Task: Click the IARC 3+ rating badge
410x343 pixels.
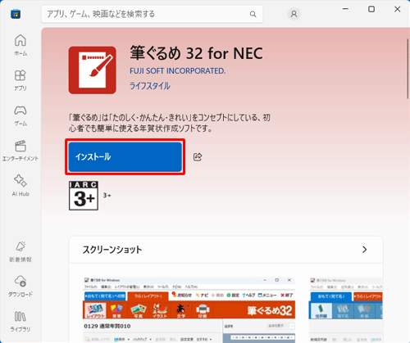Action: pyautogui.click(x=84, y=196)
